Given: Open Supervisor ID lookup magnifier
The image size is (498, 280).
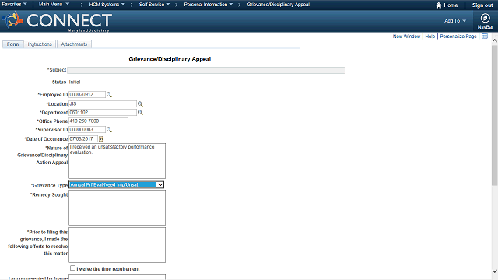Looking at the screenshot, I should tap(109, 130).
